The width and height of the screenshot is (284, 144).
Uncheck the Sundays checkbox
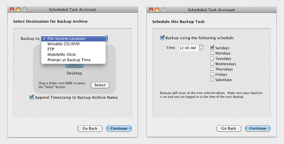coord(212,48)
